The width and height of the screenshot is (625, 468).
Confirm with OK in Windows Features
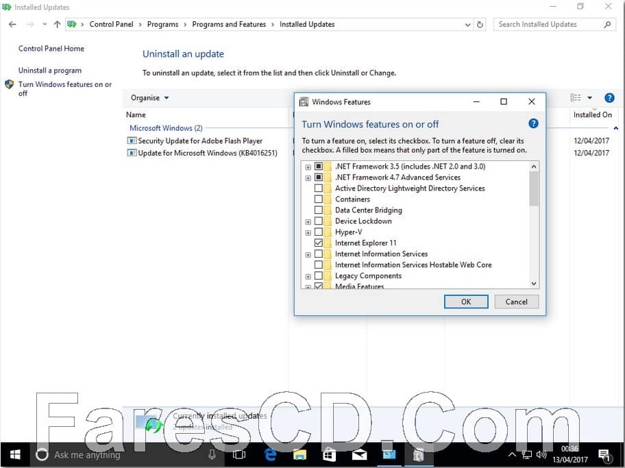point(466,301)
